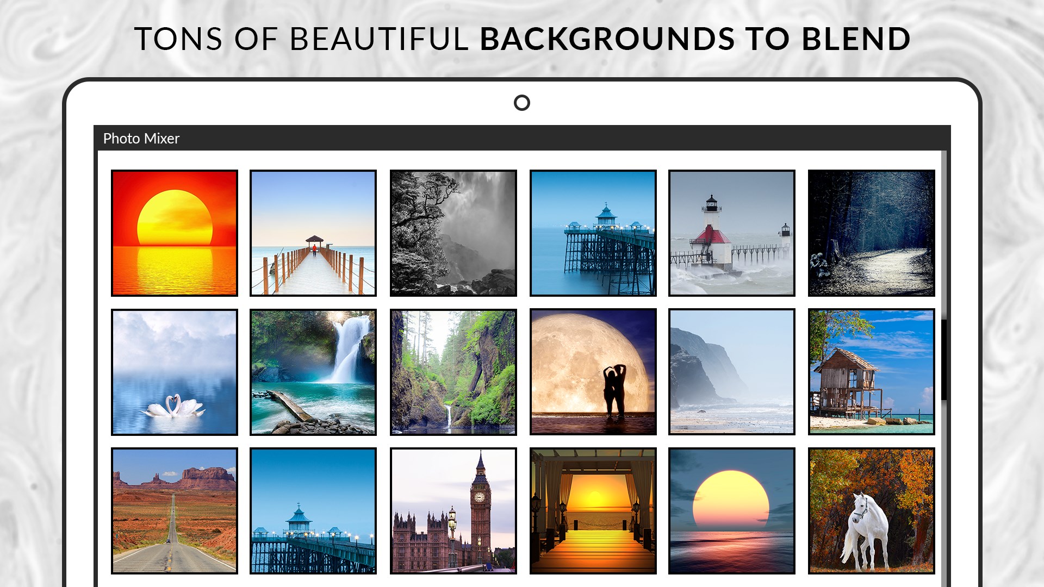Choose the dark forest path background

click(871, 233)
